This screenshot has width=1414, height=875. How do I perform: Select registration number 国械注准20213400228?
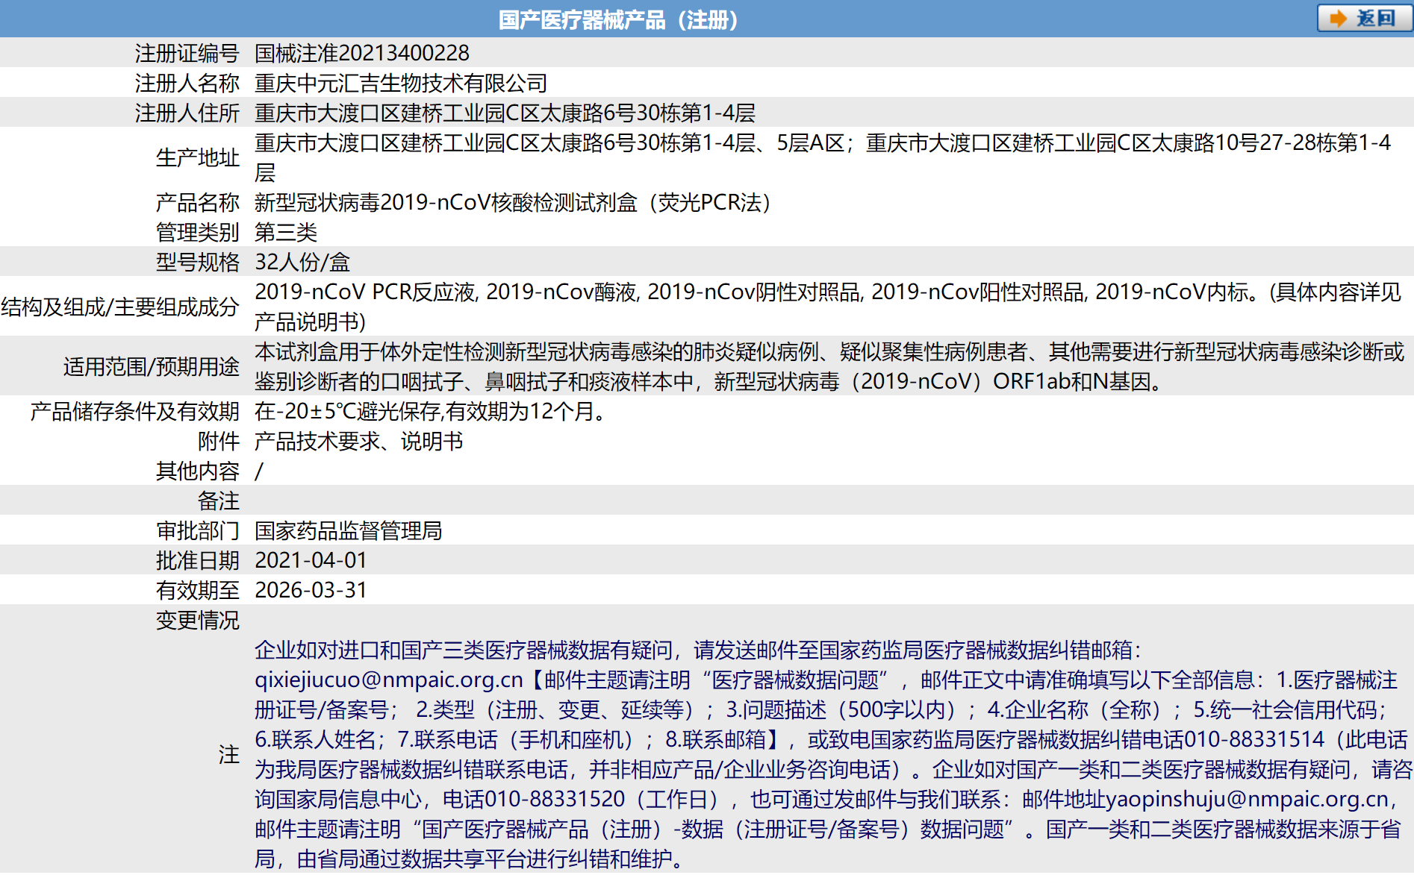[x=361, y=53]
